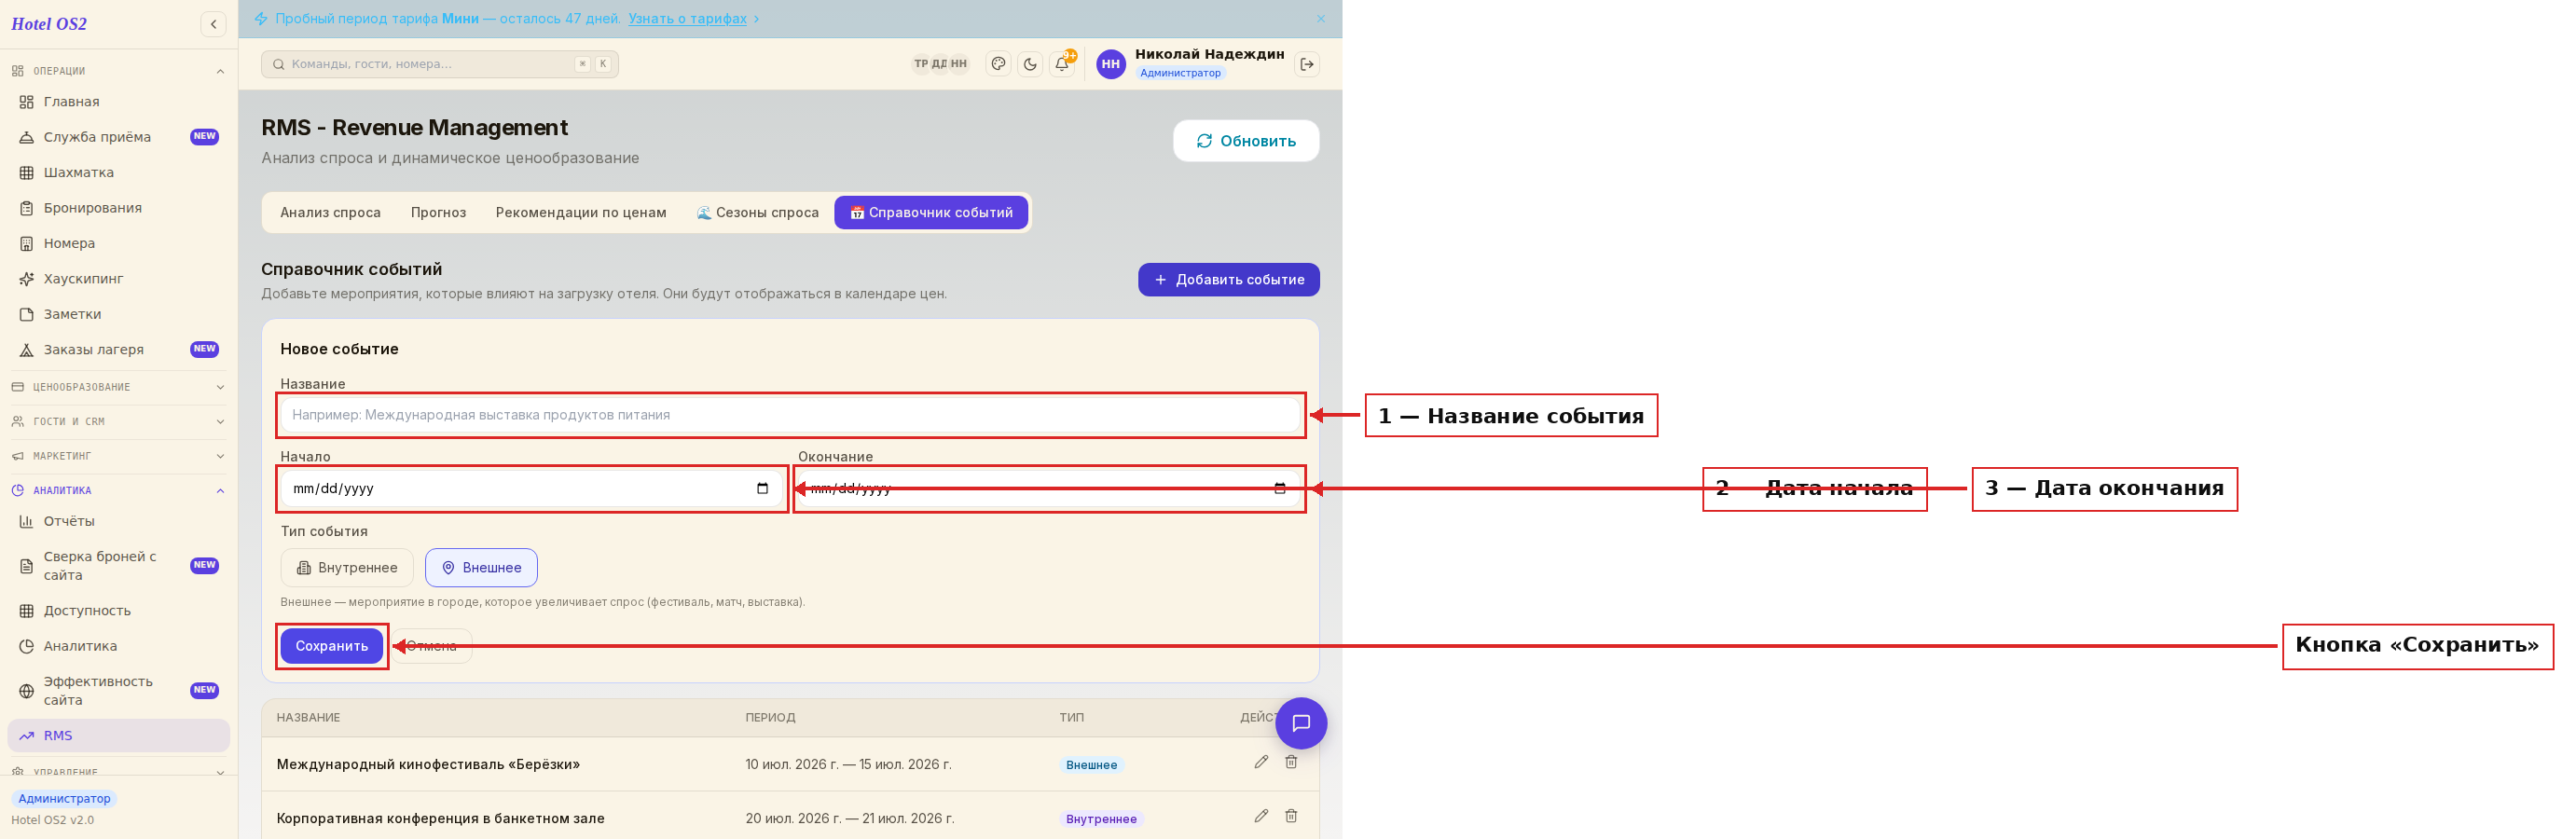
Task: Open Эффективность сайта page
Action: [119, 691]
